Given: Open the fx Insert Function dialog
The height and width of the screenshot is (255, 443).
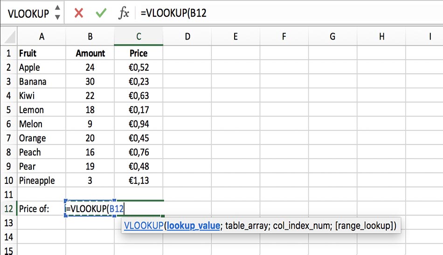Looking at the screenshot, I should pyautogui.click(x=124, y=13).
